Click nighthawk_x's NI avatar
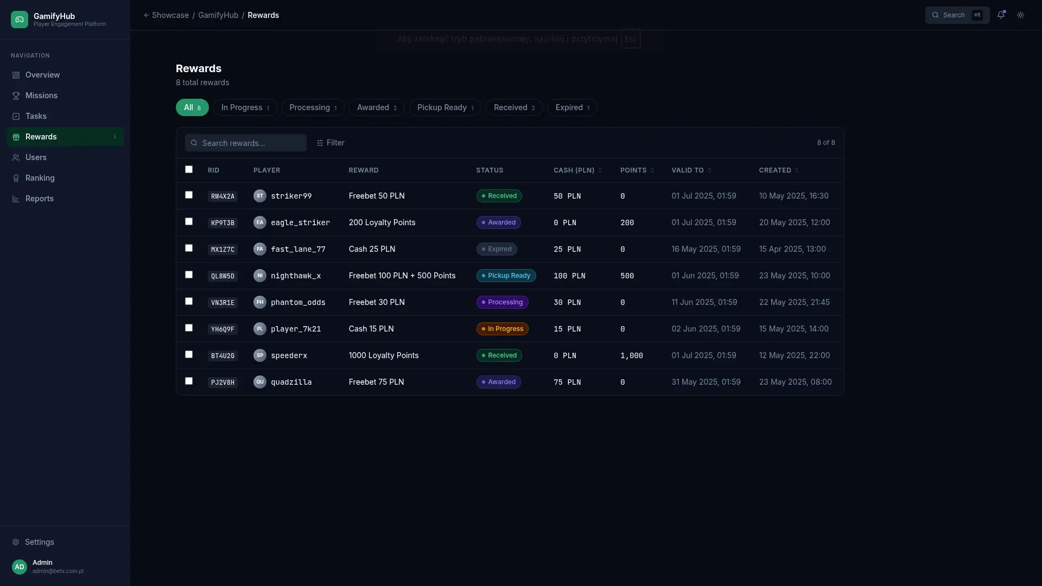The height and width of the screenshot is (586, 1042). [260, 276]
